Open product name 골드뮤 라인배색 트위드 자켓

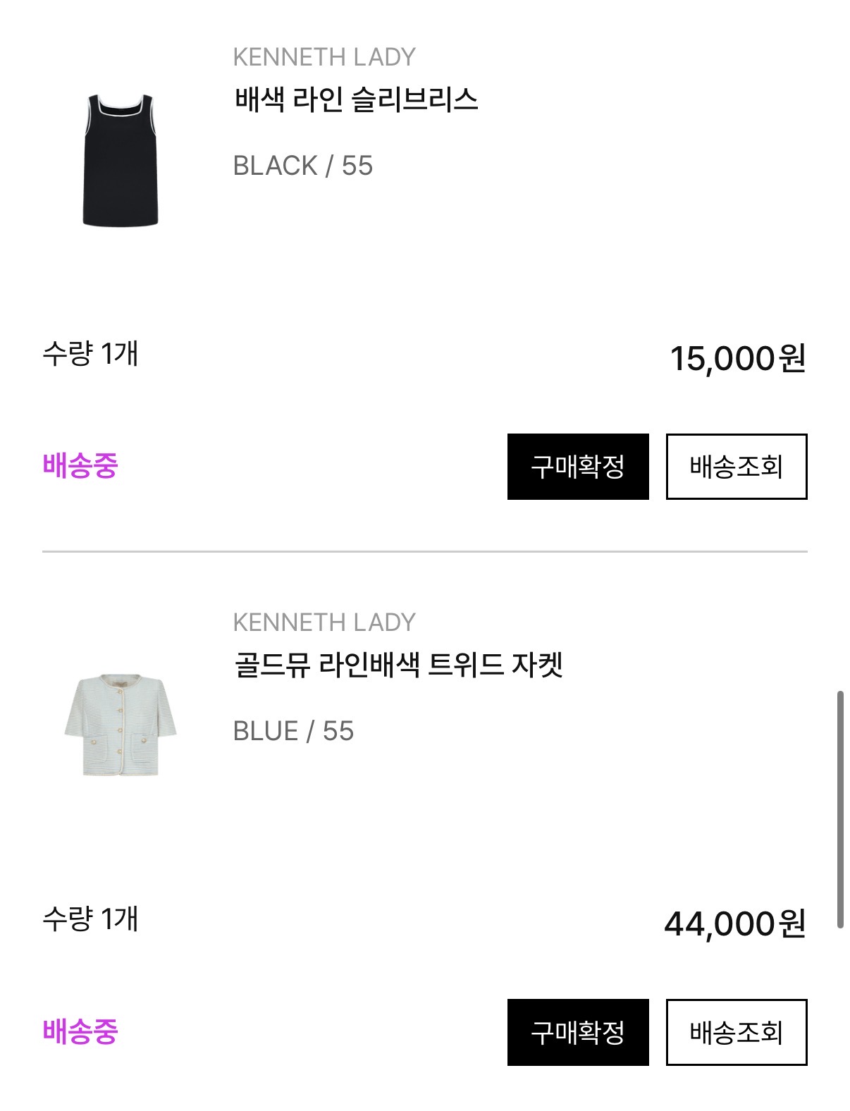click(398, 665)
